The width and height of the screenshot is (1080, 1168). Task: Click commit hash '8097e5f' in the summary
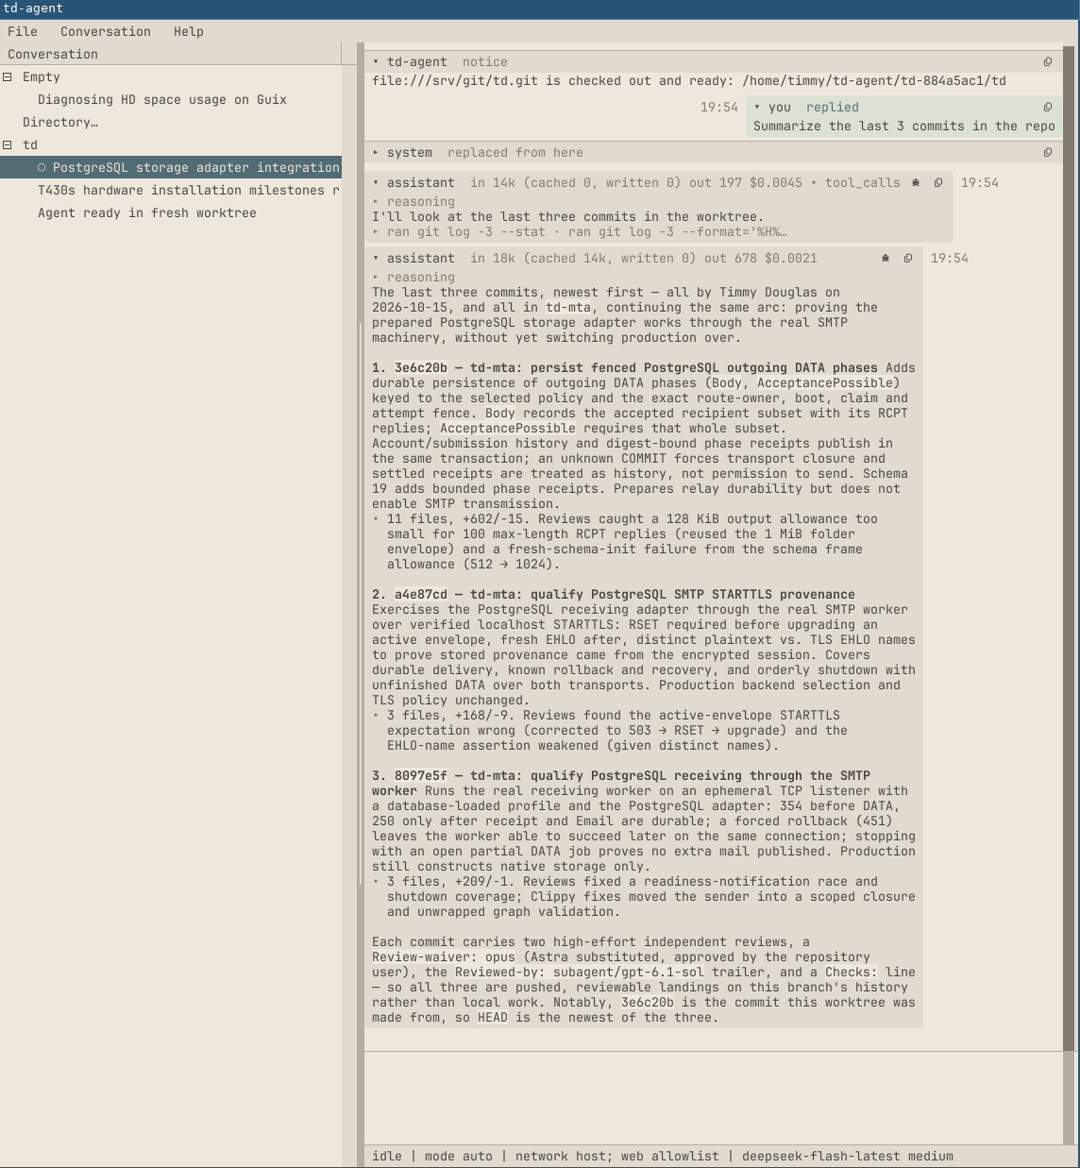421,775
